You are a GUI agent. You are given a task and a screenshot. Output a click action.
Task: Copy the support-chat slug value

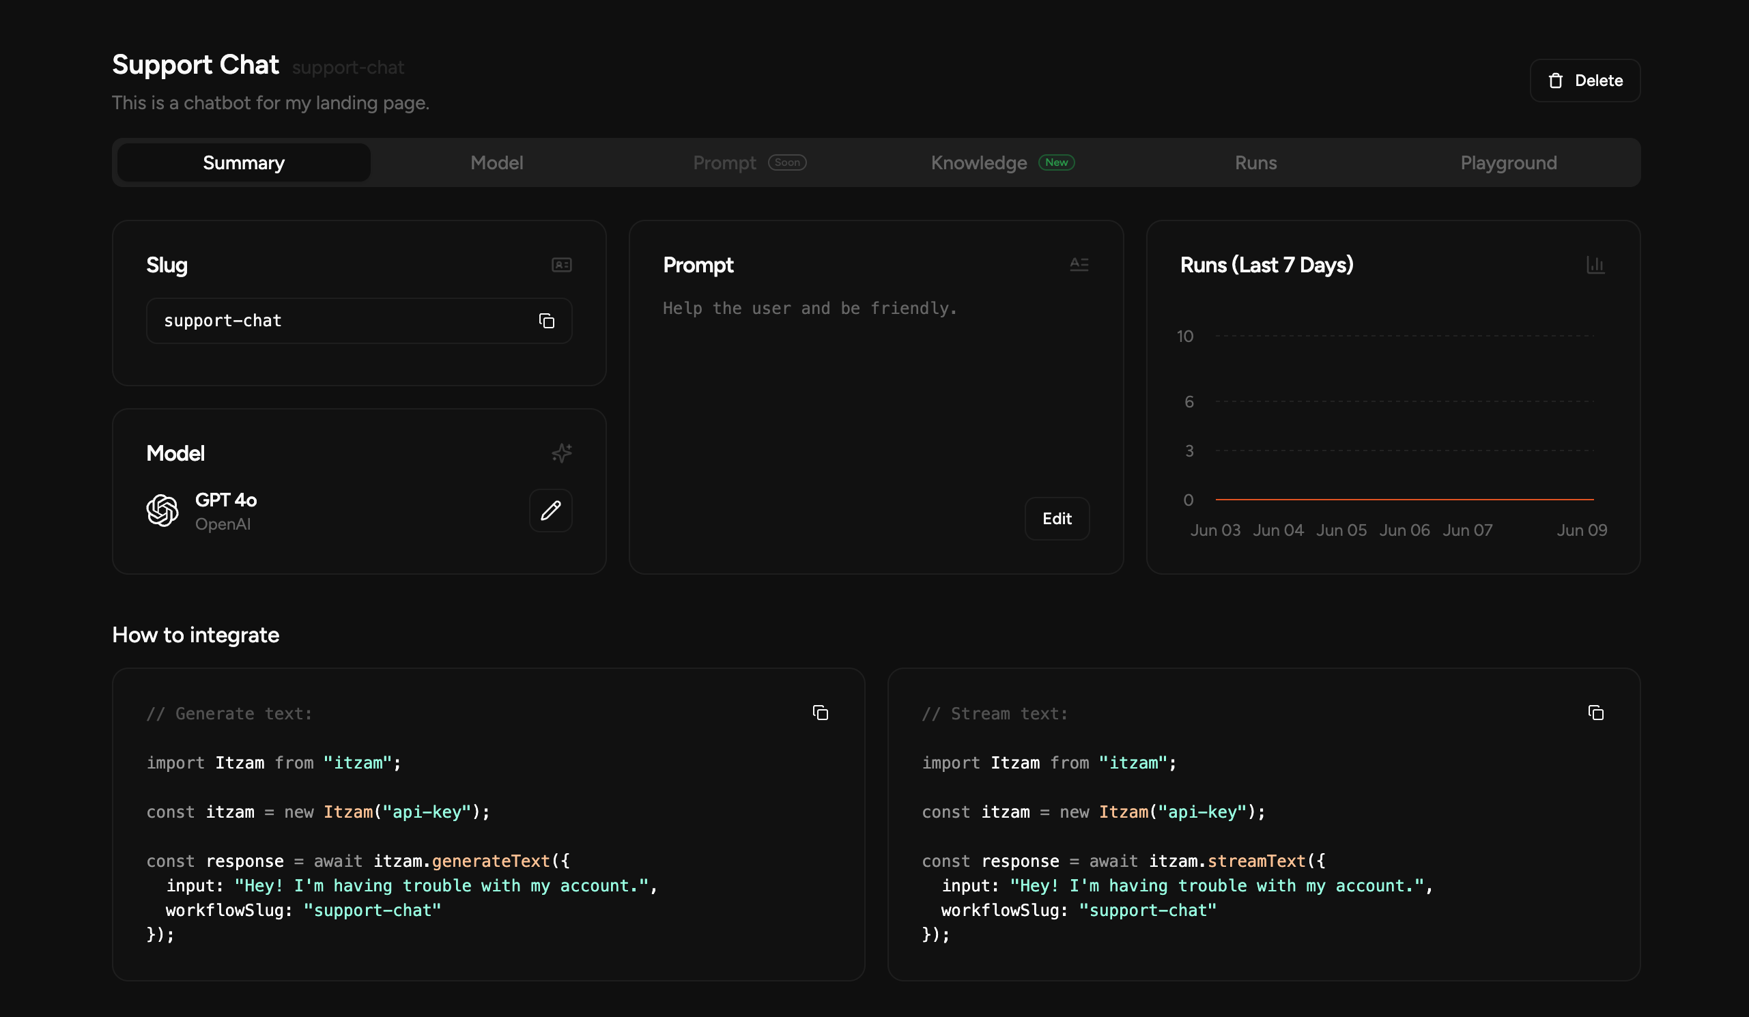point(546,321)
